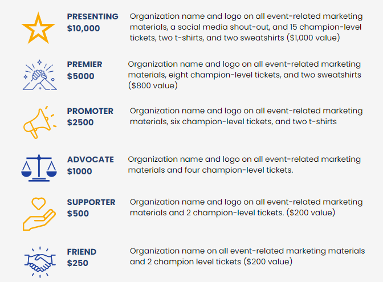Click the handshake Friend icon

[x=40, y=262]
